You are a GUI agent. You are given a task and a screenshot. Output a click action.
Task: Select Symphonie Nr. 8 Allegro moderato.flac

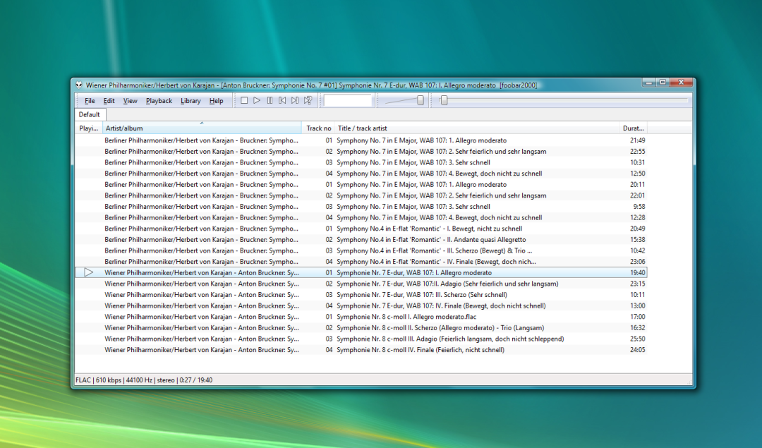click(361, 317)
